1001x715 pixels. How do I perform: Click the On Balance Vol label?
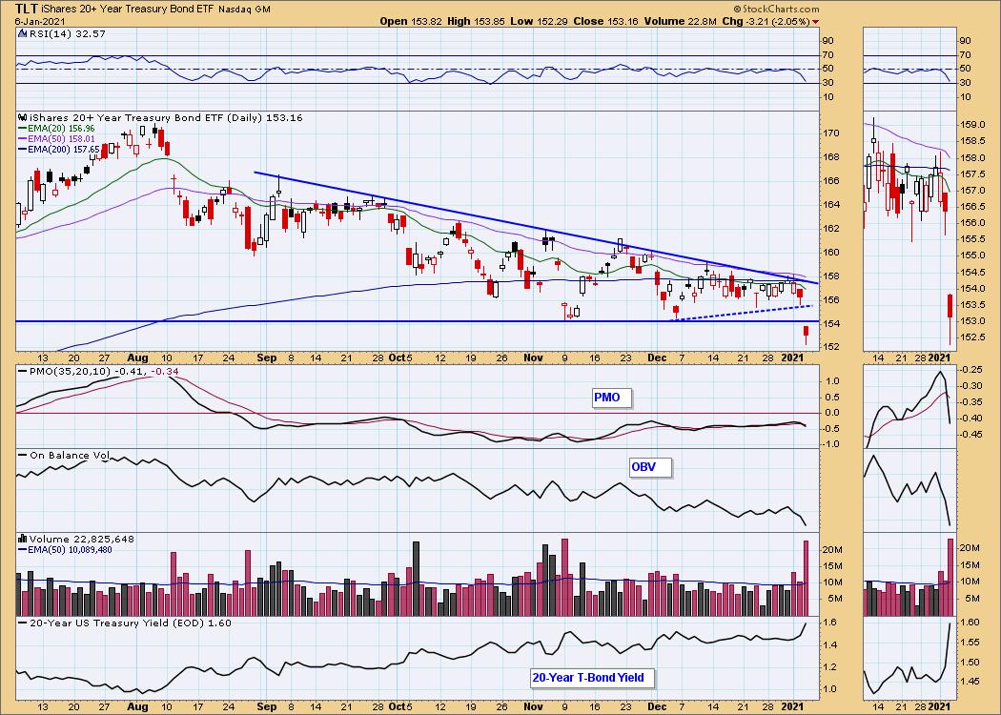click(70, 455)
